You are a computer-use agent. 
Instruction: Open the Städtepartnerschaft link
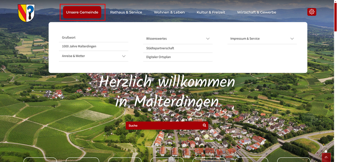(x=160, y=48)
